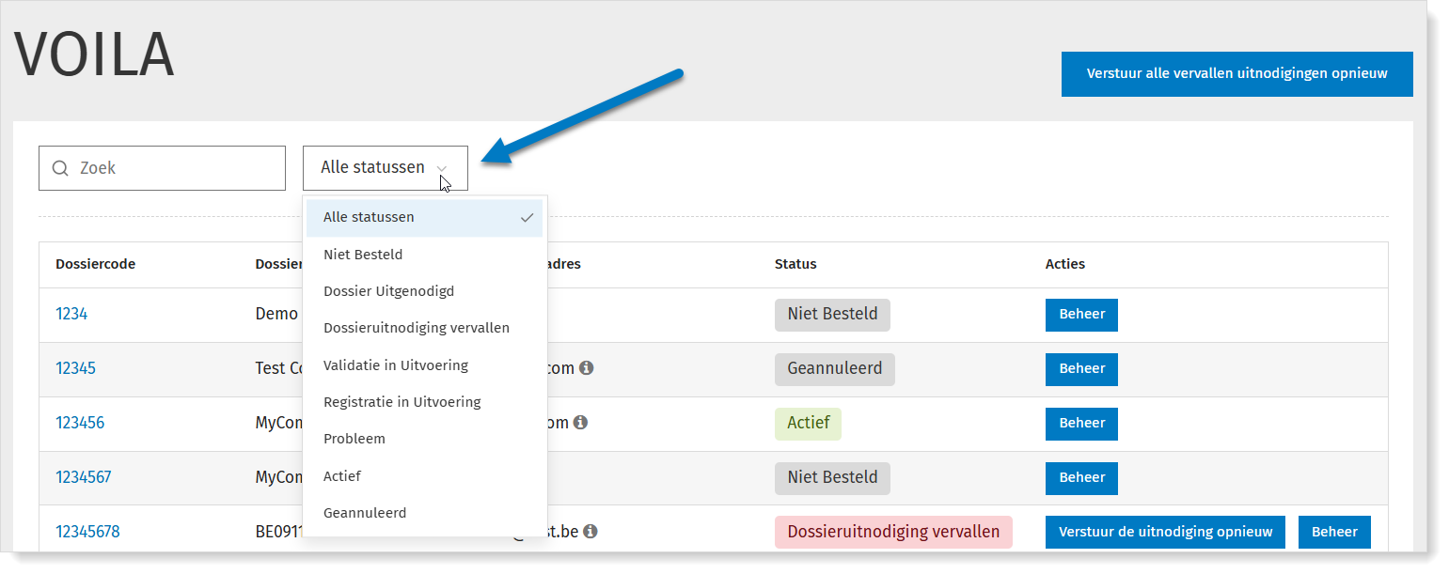The image size is (1449, 574).
Task: Click the Status column header
Action: (795, 264)
